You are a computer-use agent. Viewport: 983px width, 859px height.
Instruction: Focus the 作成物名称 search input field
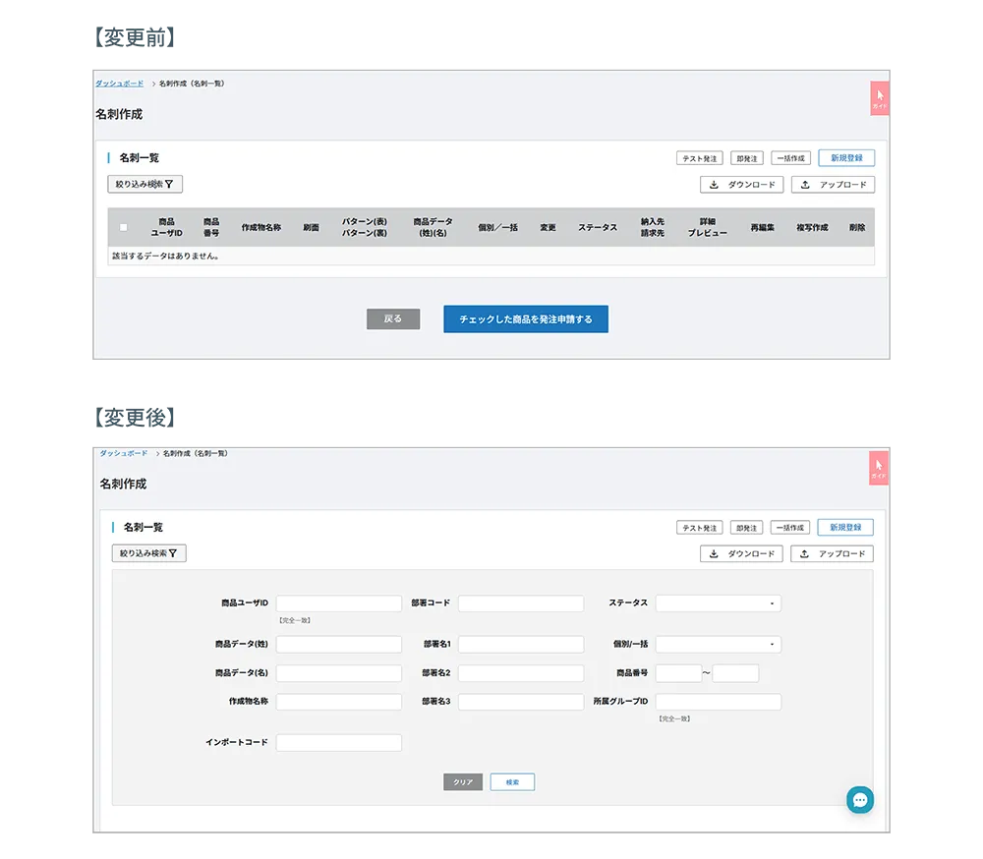click(x=339, y=702)
